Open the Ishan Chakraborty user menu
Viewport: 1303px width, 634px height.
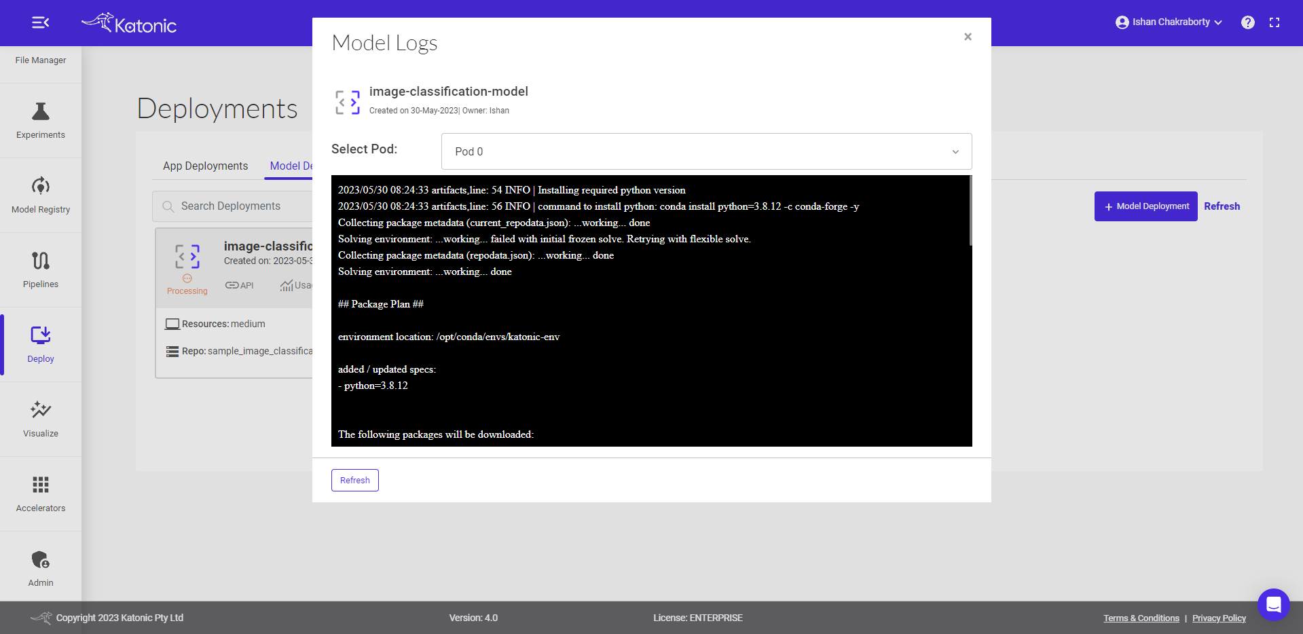click(x=1169, y=22)
